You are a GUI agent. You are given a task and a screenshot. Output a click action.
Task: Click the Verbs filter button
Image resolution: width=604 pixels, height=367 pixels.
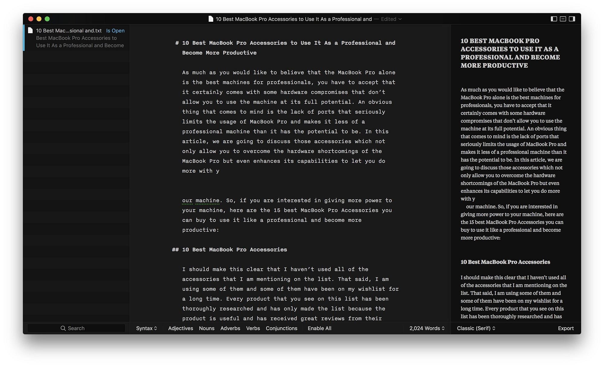253,328
